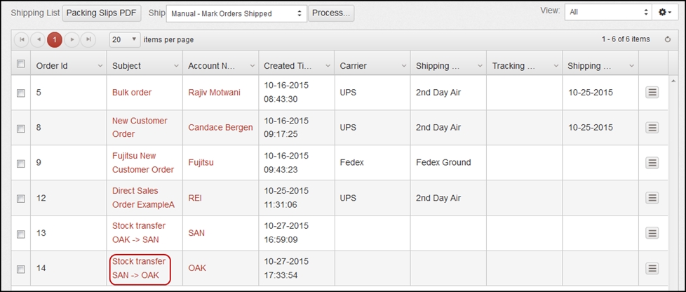
Task: Tick the select-all checkbox in header
Action: [x=20, y=64]
